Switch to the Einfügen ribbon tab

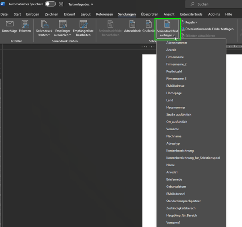33,14
